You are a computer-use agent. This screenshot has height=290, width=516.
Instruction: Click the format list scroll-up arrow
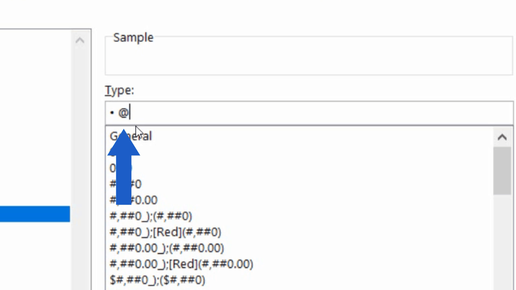[502, 137]
